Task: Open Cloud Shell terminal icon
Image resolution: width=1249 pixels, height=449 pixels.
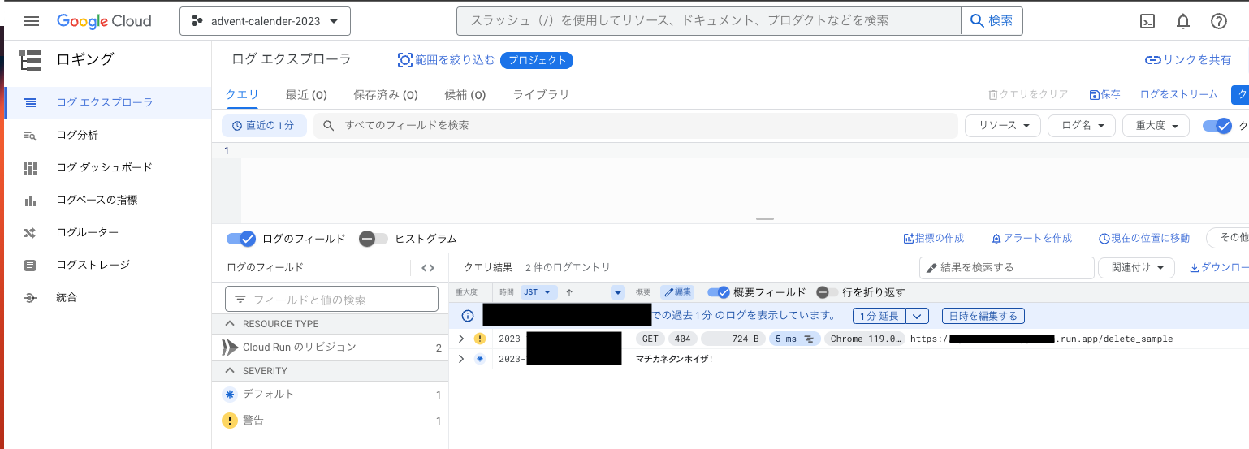Action: [1147, 22]
